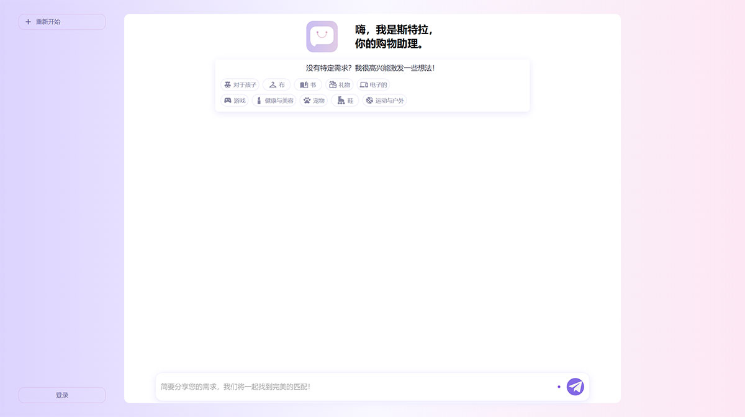Screen dimensions: 745x417
Task: Click the basketball icon for 运动与户外
Action: coord(369,100)
